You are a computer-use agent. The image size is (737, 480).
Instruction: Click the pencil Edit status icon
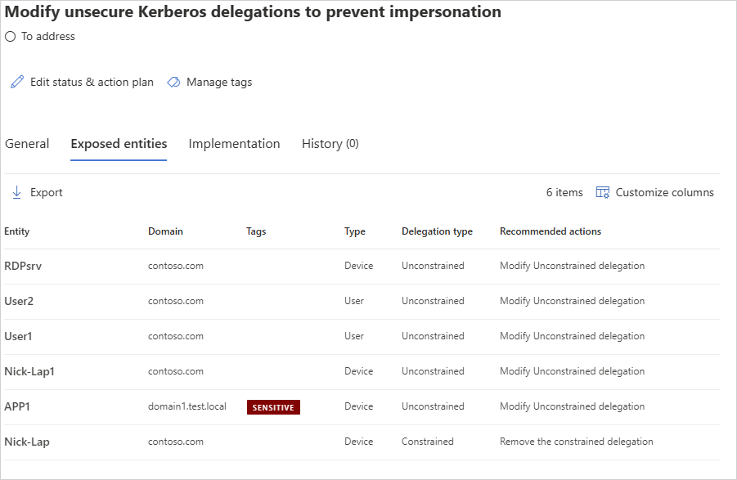click(17, 83)
